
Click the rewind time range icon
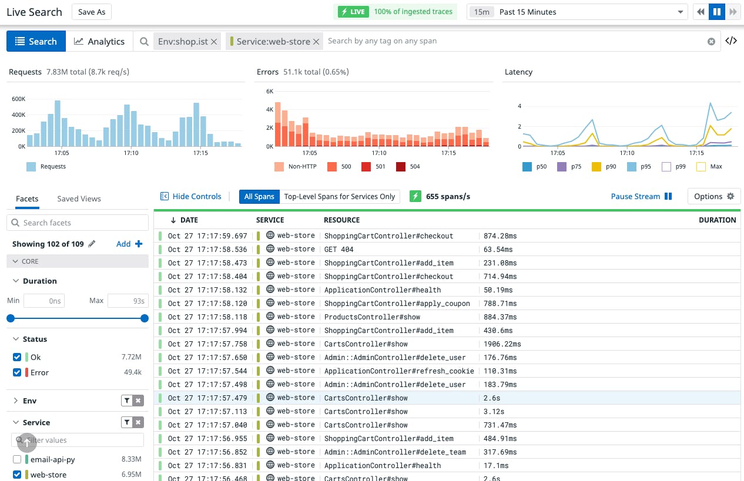[701, 12]
